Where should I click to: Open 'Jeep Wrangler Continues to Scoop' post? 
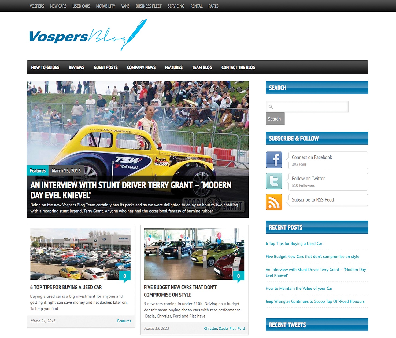click(x=315, y=301)
